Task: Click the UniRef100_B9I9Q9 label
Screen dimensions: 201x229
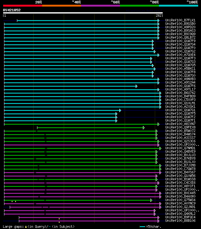Action: pyautogui.click(x=180, y=34)
